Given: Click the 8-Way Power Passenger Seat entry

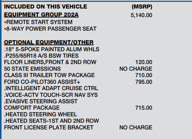Looking at the screenshot, I should tap(50, 29).
